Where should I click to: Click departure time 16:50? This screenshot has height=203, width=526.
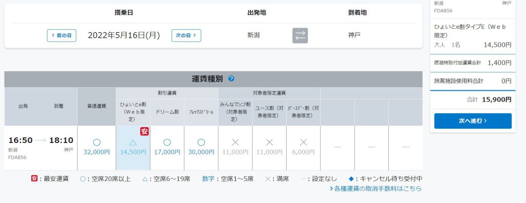21,140
